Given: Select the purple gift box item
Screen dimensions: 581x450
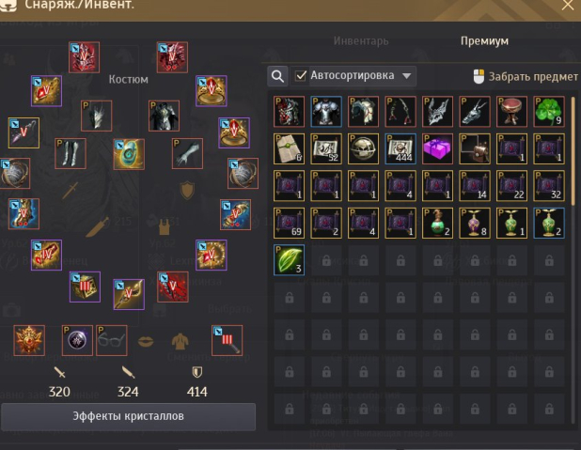Looking at the screenshot, I should pyautogui.click(x=437, y=148).
